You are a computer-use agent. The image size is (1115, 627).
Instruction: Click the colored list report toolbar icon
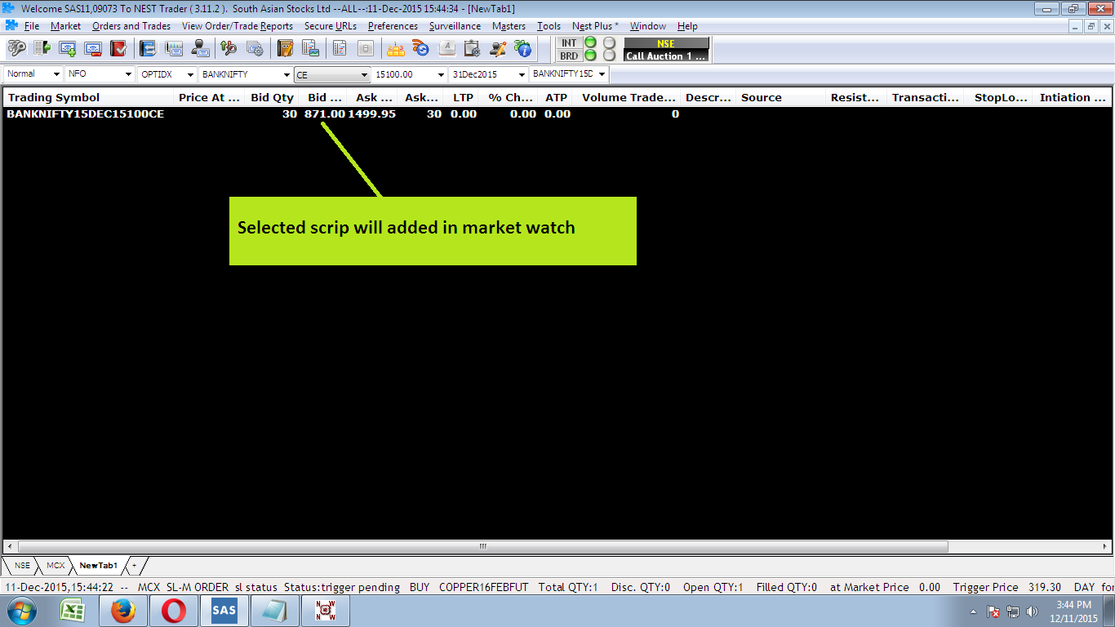[340, 48]
